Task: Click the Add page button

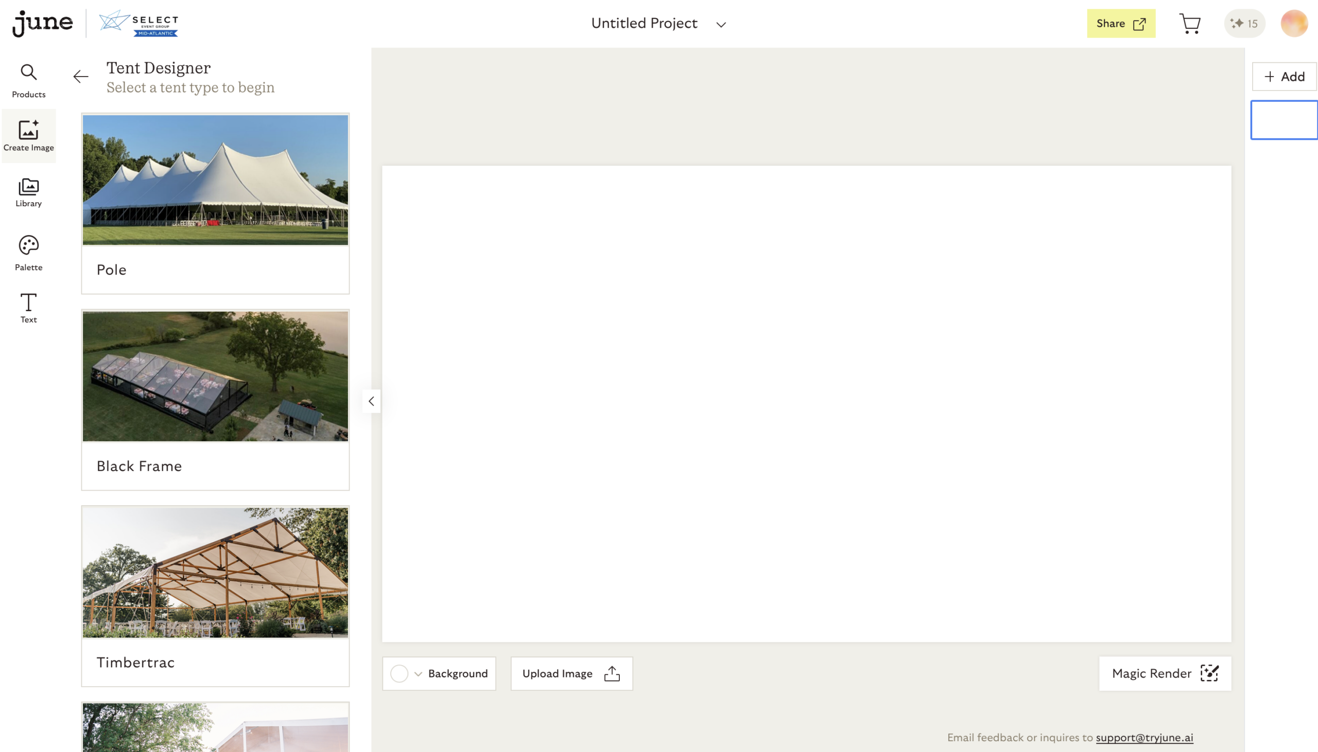Action: (x=1284, y=77)
